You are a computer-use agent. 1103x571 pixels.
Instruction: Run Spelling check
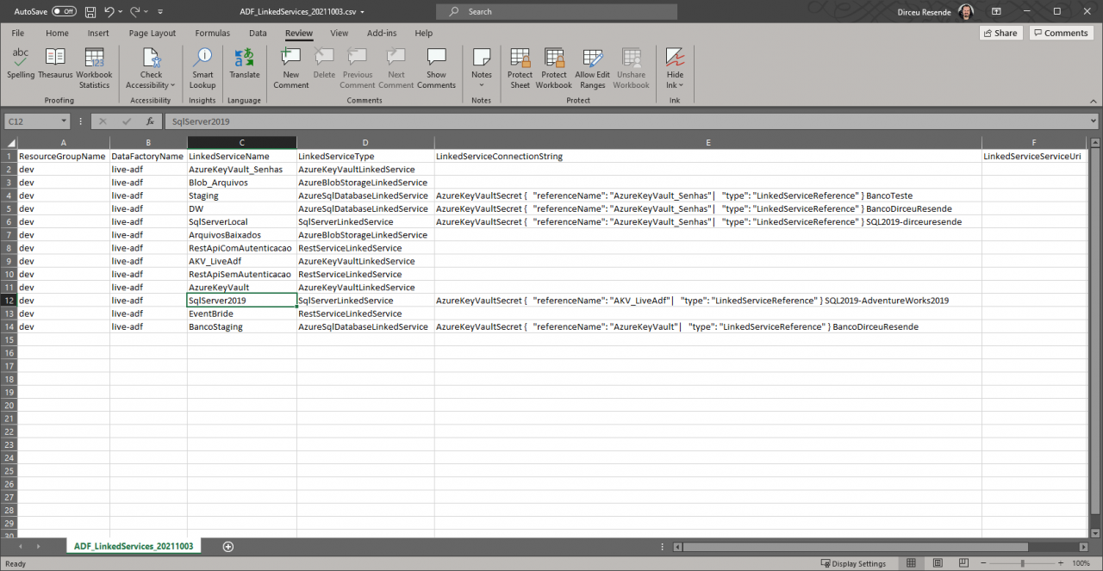pos(20,68)
